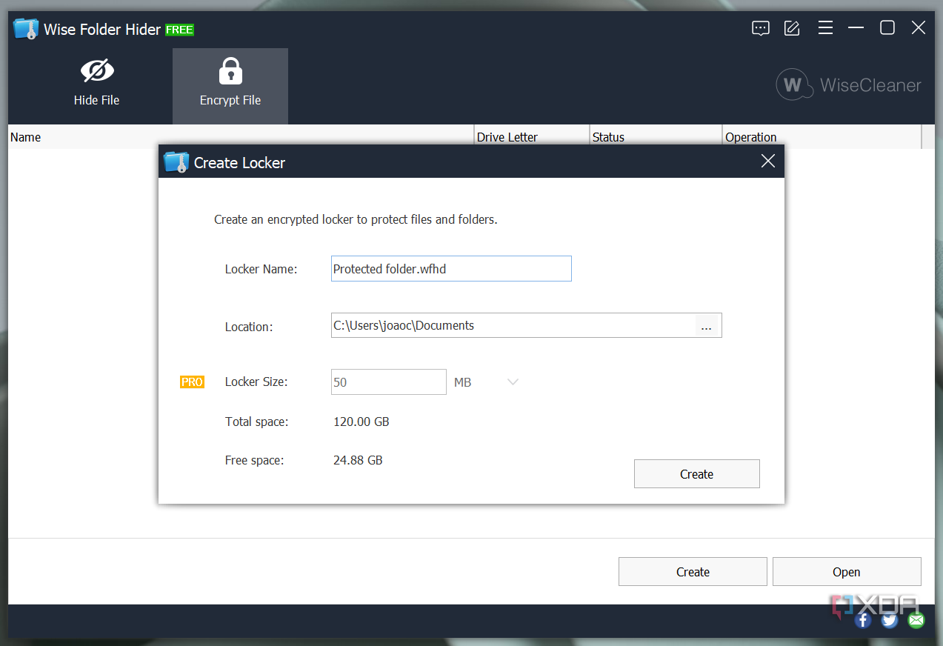
Task: Click the Locker Name input field
Action: (451, 269)
